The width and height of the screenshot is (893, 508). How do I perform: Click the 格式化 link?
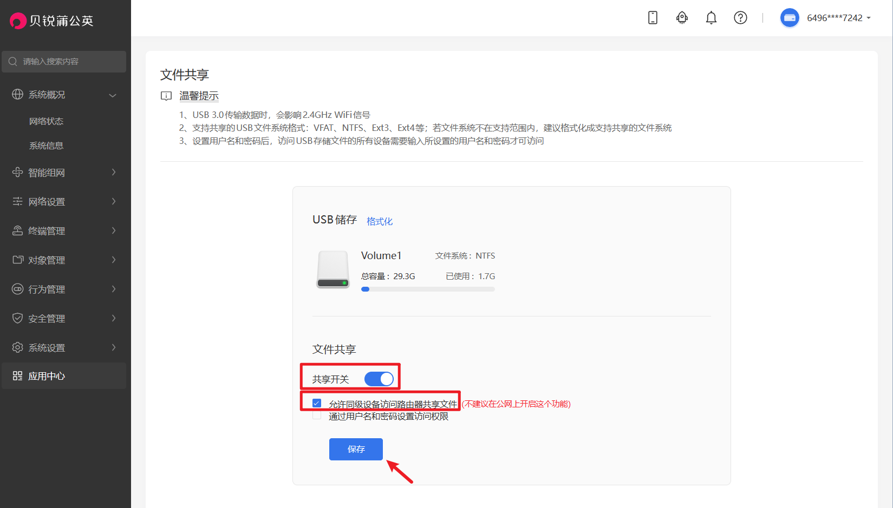click(380, 221)
